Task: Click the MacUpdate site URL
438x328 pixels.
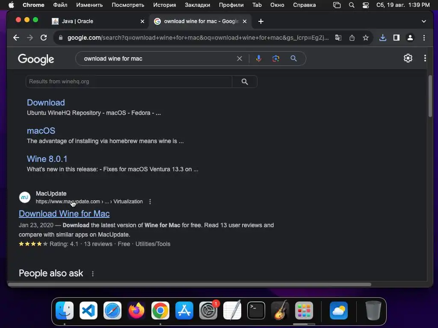Action: [89, 202]
